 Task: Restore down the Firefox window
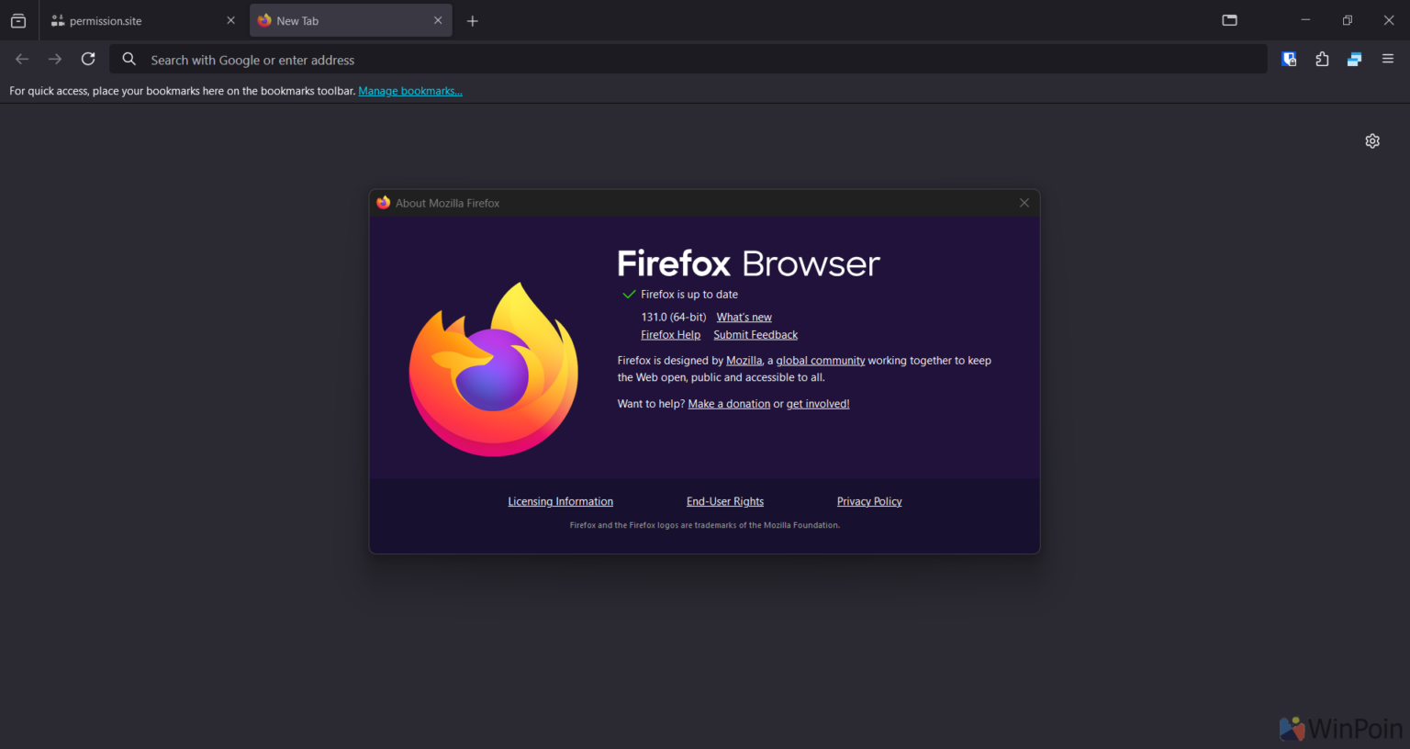(1348, 20)
